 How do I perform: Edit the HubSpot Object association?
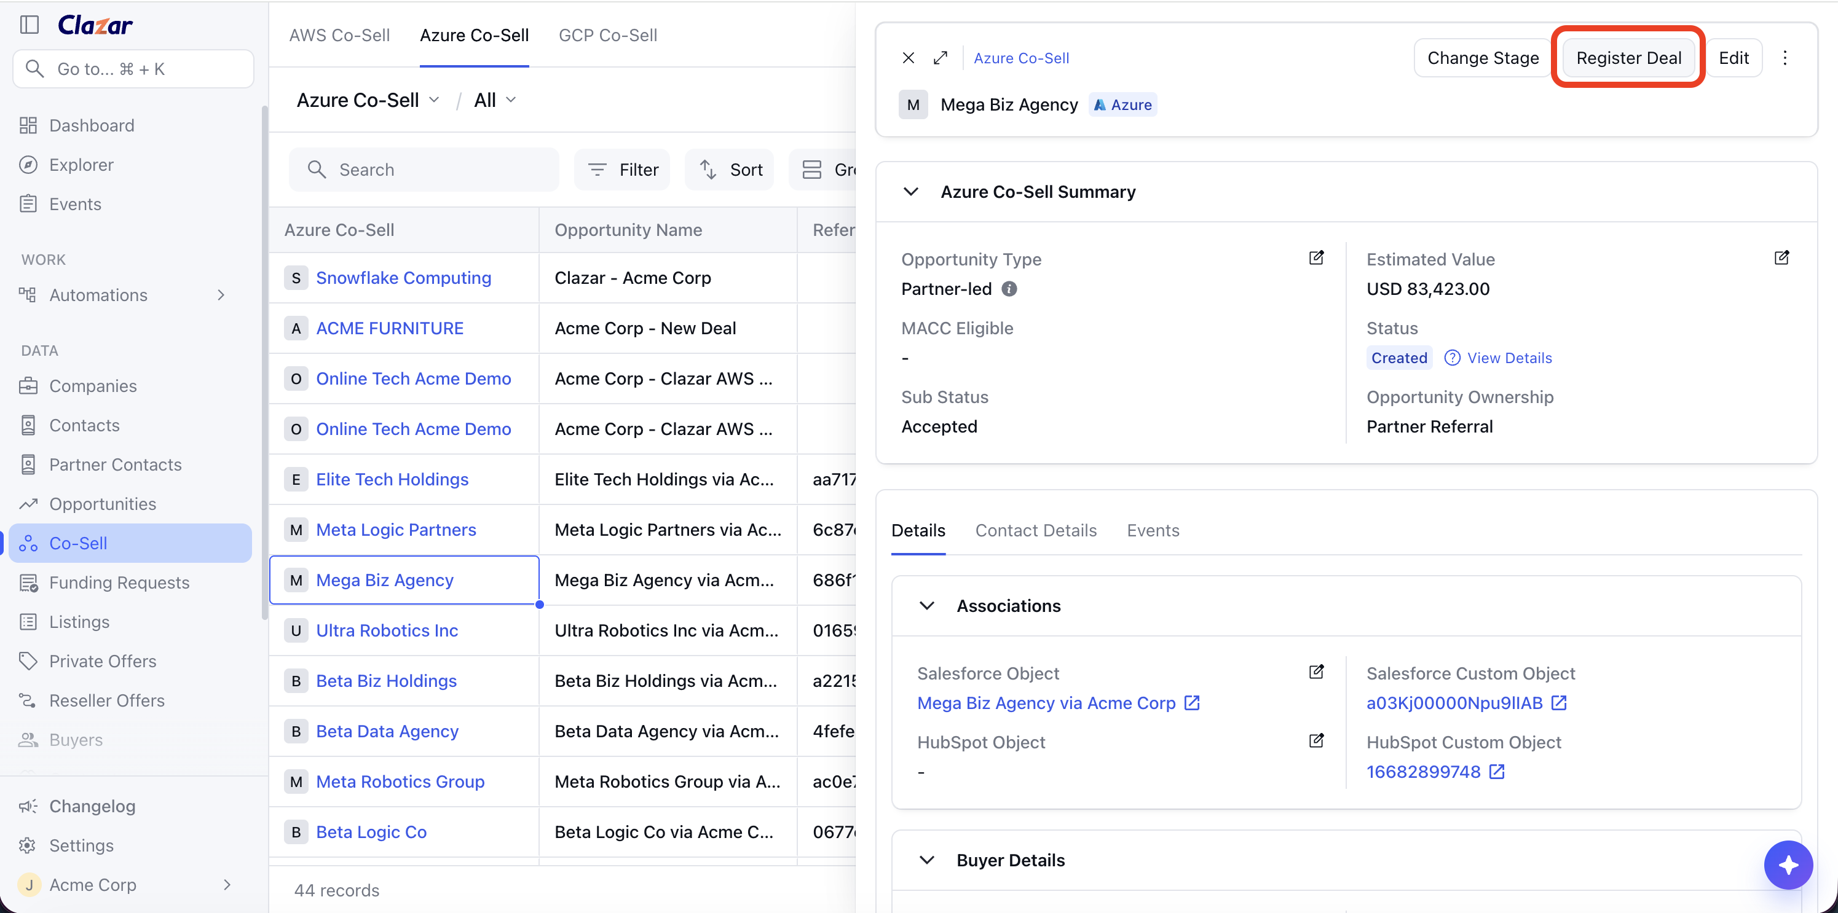click(x=1317, y=740)
